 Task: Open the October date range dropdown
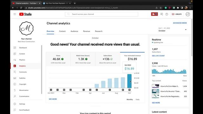(173, 29)
